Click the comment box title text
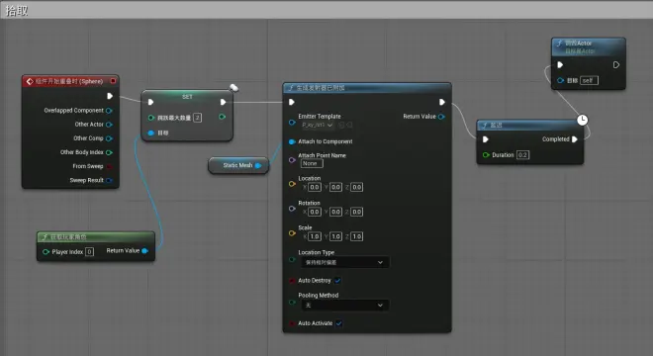653x356 pixels. pyautogui.click(x=17, y=10)
